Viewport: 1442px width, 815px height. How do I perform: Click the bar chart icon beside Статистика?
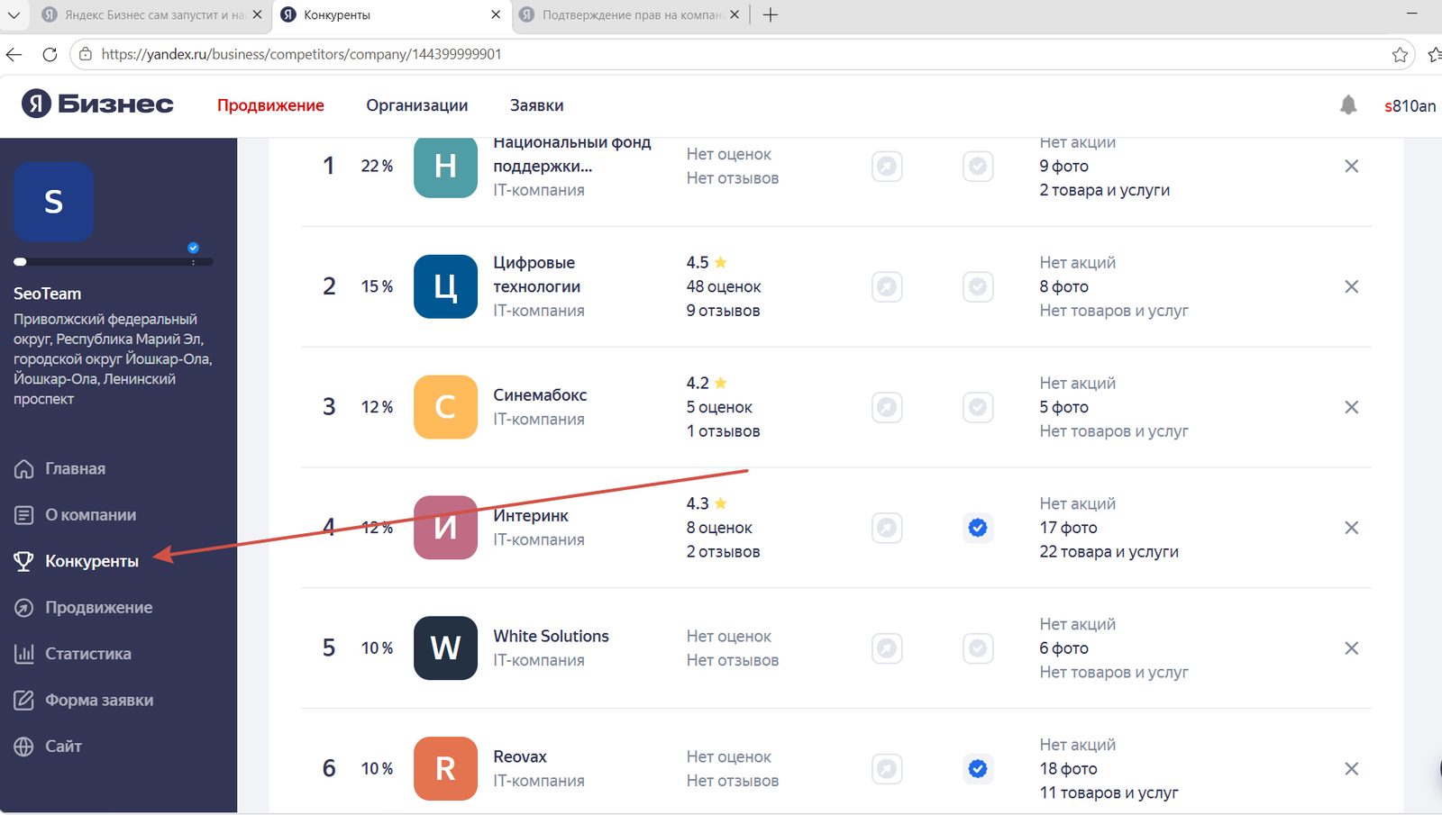tap(23, 654)
